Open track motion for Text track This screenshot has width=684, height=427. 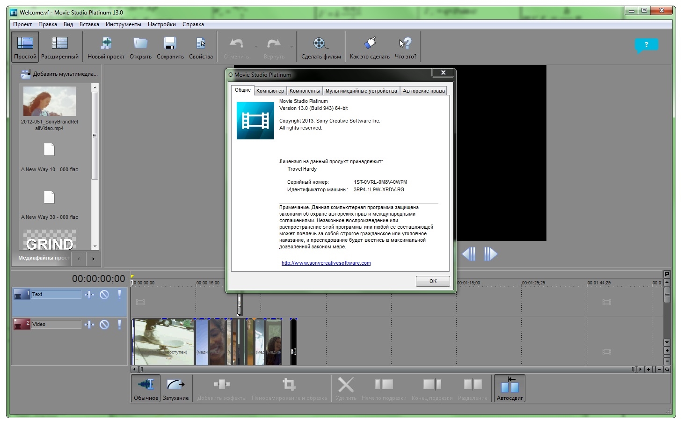89,294
